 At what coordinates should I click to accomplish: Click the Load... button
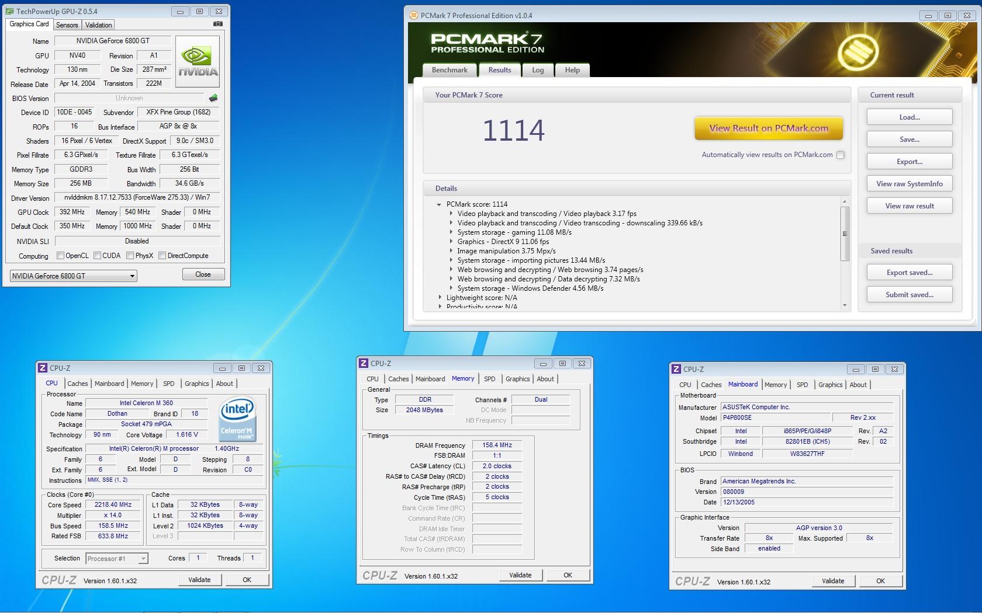point(910,117)
